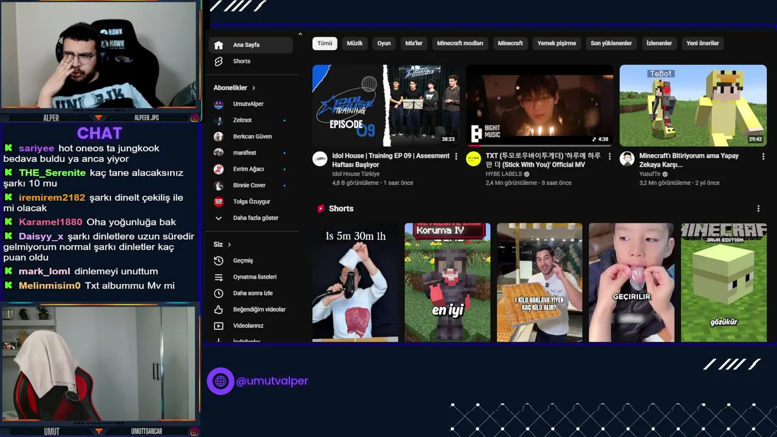Click the globe icon beside @umutvalper

(x=220, y=381)
